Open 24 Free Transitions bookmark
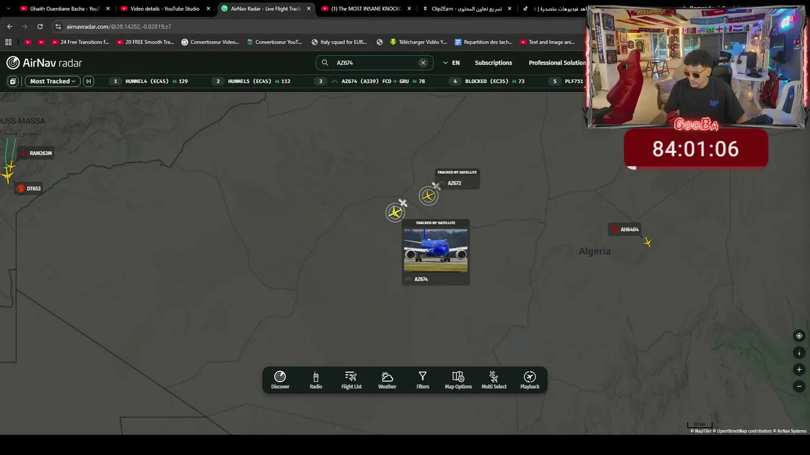 tap(80, 42)
